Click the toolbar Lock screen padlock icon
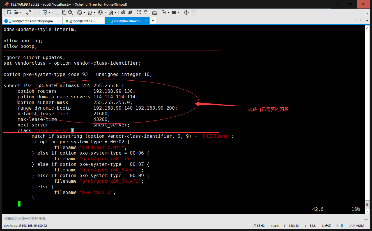This screenshot has height=231, width=372. click(146, 12)
